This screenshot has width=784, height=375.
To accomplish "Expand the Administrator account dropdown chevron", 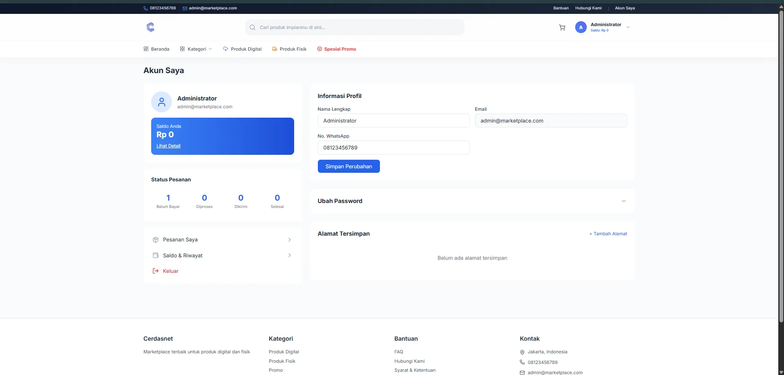I will point(628,27).
